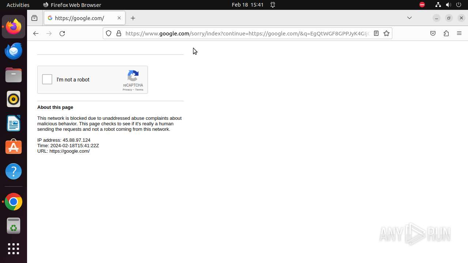
Task: Open the reCAPTCHA Terms link
Action: click(139, 90)
